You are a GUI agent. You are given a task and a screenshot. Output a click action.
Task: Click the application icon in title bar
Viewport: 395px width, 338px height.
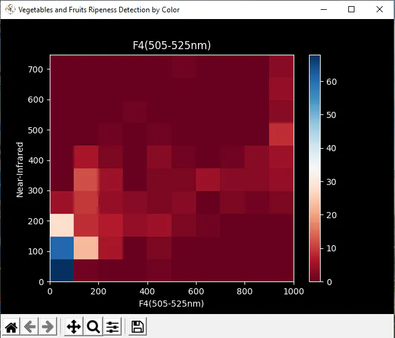10,10
